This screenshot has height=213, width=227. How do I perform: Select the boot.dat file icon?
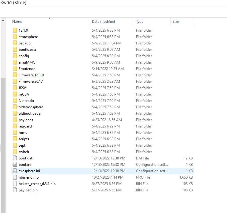(15, 158)
